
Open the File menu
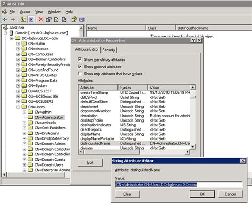click(x=12, y=12)
